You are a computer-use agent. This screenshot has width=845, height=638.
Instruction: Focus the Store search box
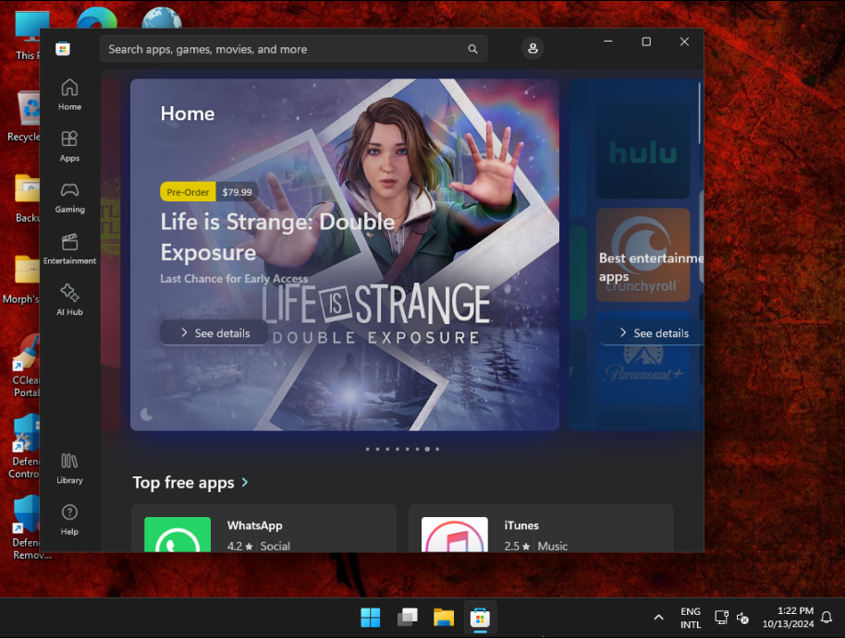point(294,49)
